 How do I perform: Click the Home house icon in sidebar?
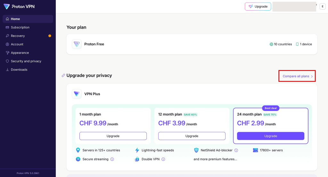(x=7, y=19)
